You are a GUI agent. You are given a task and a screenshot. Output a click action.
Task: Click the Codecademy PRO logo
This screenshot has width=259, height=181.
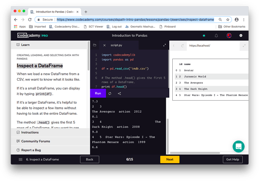coord(33,35)
